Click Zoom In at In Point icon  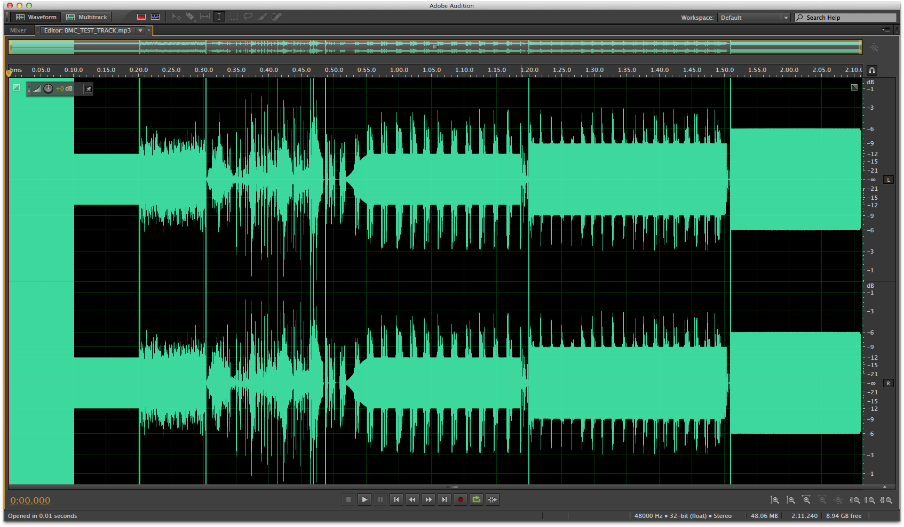(x=855, y=500)
